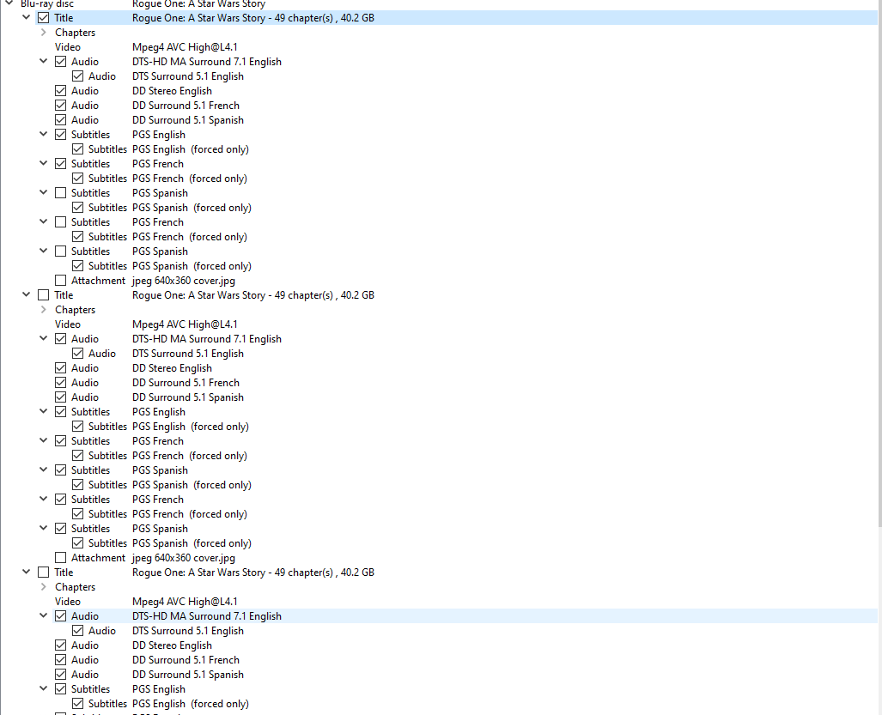The height and width of the screenshot is (715, 882).
Task: Check the second title's Title checkbox
Action: pos(43,295)
